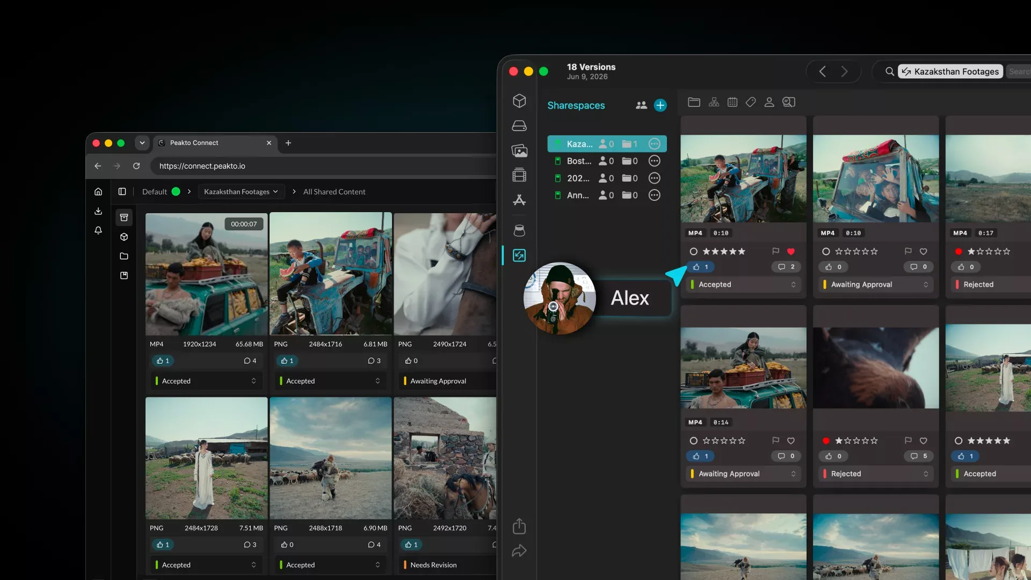This screenshot has width=1031, height=580.
Task: Toggle like thumb on the Accepted boy tractor video
Action: click(x=700, y=267)
